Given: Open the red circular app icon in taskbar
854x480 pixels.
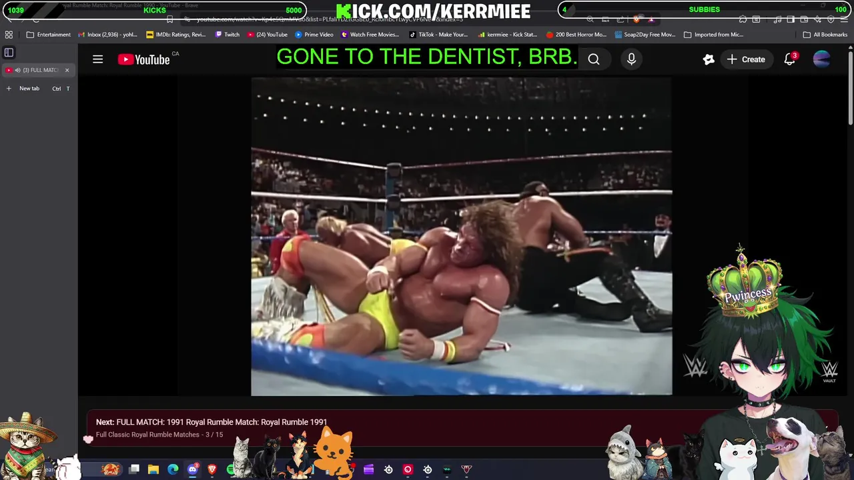Looking at the screenshot, I should point(408,469).
